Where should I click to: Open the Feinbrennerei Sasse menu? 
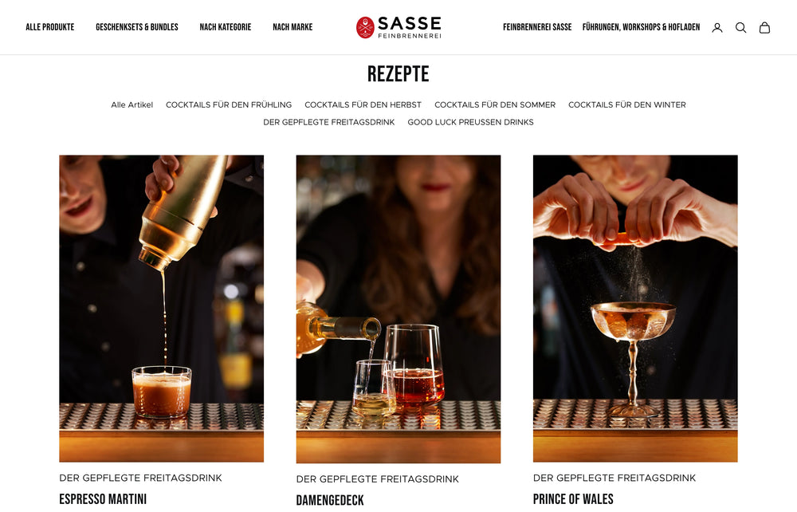537,27
